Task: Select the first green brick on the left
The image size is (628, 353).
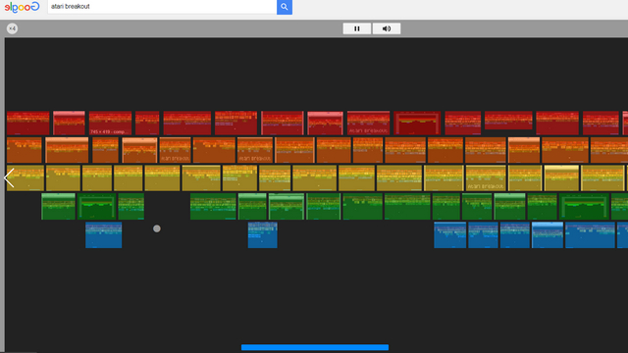Action: coord(58,207)
